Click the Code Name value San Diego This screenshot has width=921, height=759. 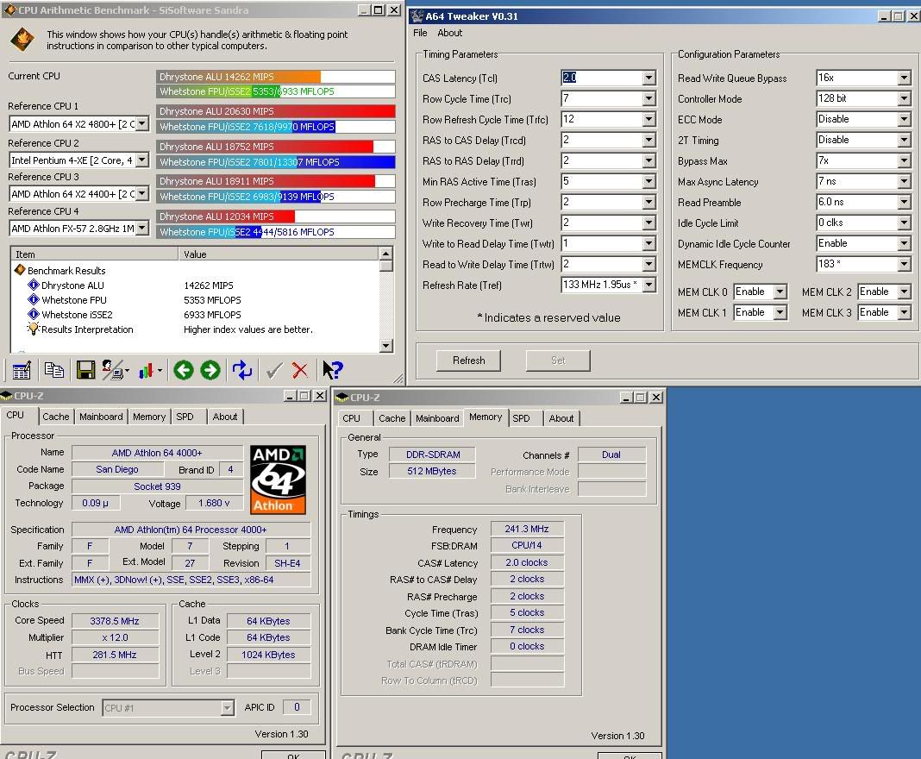click(117, 469)
